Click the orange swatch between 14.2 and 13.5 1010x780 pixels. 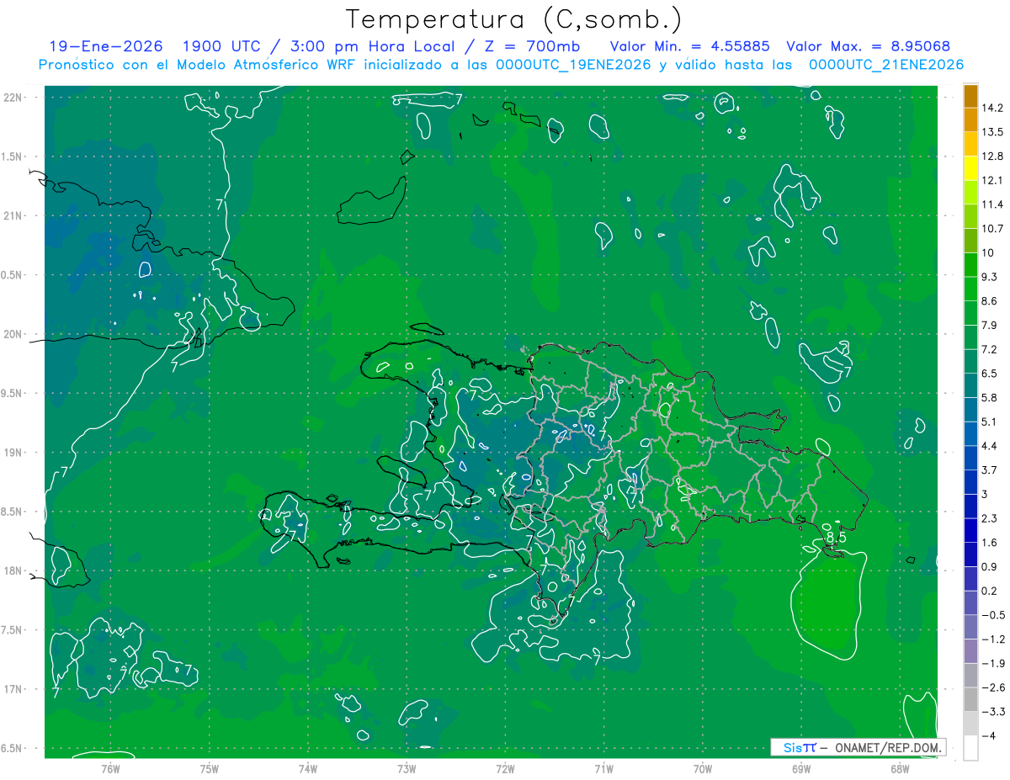(970, 119)
